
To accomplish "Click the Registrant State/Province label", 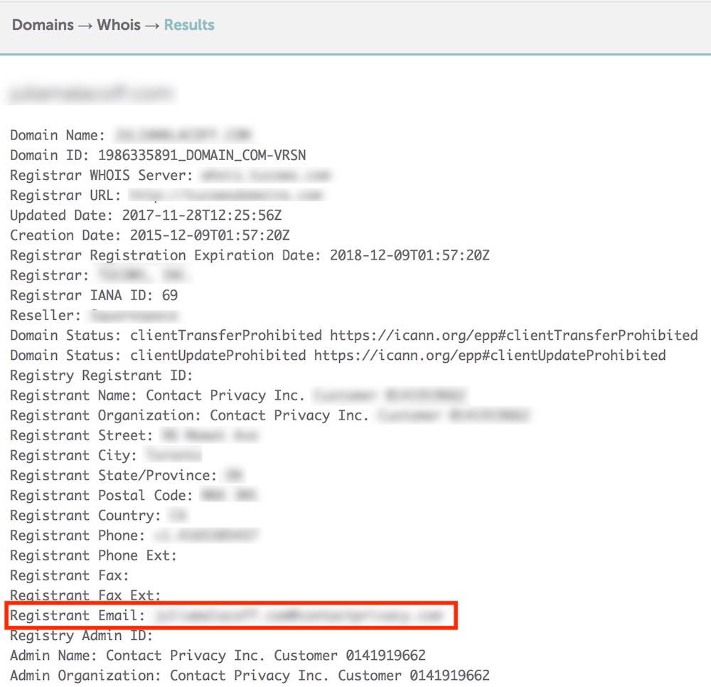I will click(x=113, y=475).
